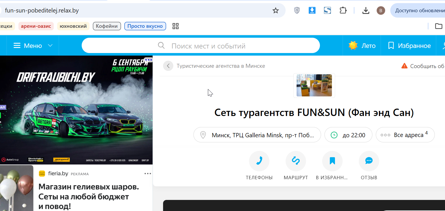This screenshot has height=211, width=445.
Task: Open the blue S extension icon
Action: pyautogui.click(x=327, y=10)
